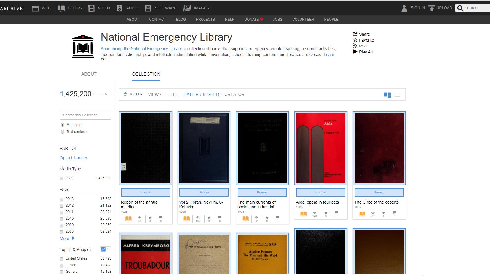
Task: Borrow Report of the annual meeting
Action: click(x=145, y=192)
